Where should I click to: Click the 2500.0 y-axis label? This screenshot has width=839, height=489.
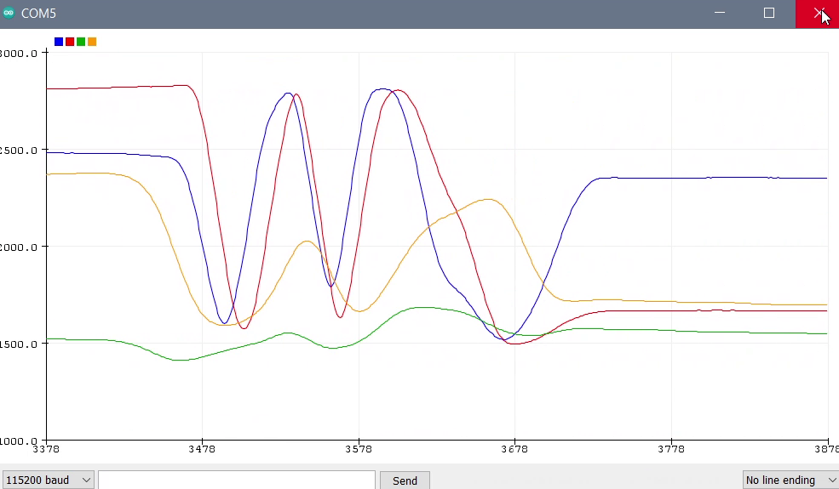[19, 151]
